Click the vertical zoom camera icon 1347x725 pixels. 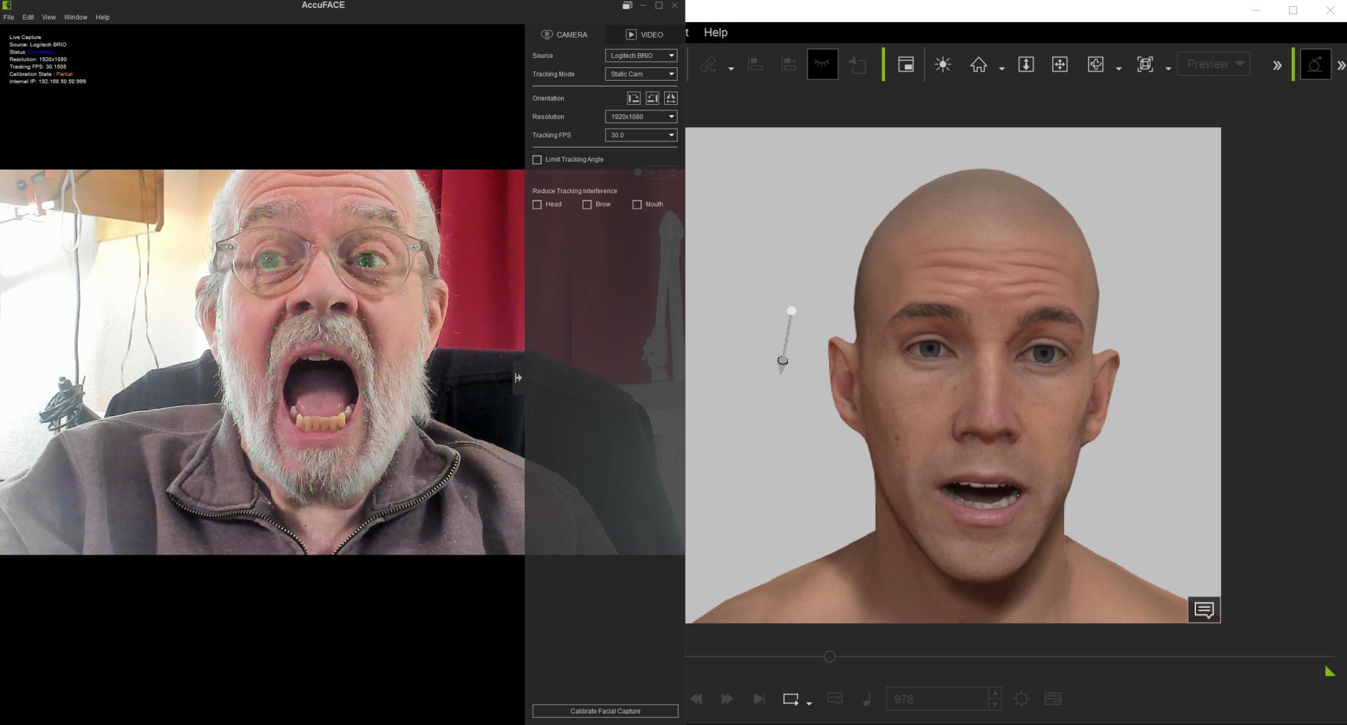(1026, 65)
